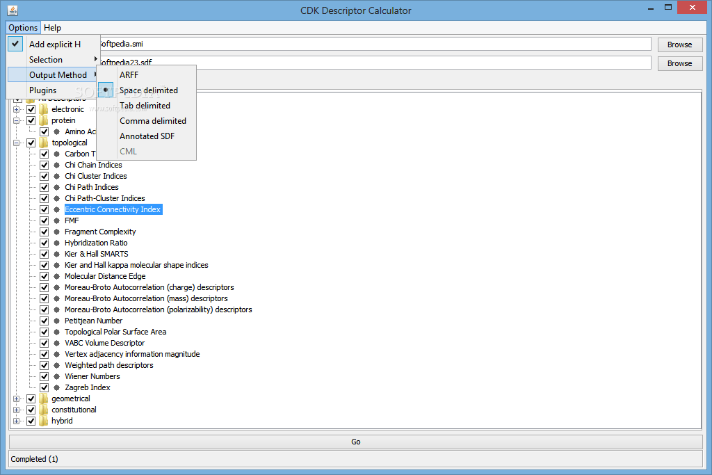Click the bullet icon beside VABC Volume Descriptor

click(x=57, y=343)
